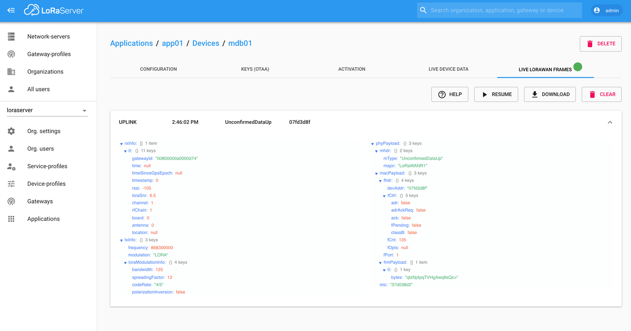Open Org. settings via the gear icon
This screenshot has width=631, height=331.
(x=11, y=131)
